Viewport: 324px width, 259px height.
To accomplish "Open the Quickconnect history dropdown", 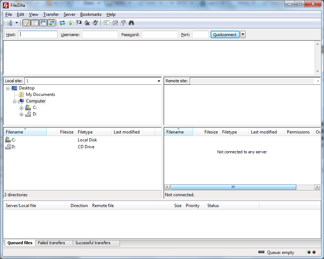I will pos(243,34).
